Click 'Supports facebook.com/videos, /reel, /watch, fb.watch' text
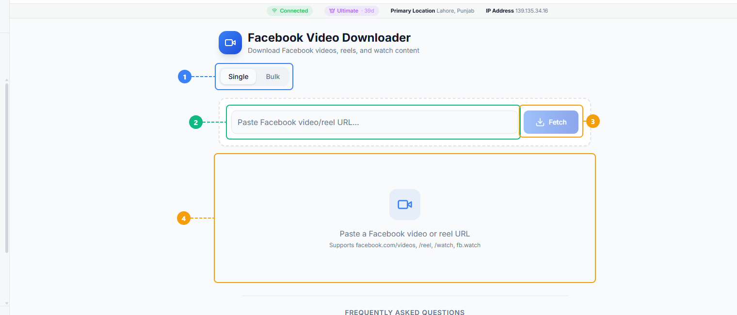737x315 pixels. (x=405, y=245)
